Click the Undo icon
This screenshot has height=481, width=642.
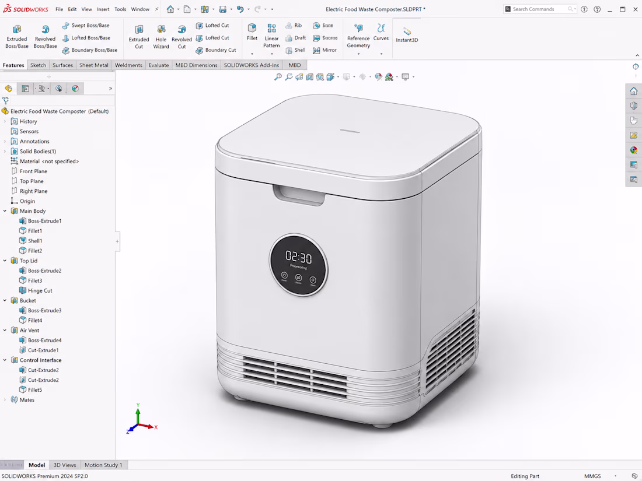click(240, 9)
